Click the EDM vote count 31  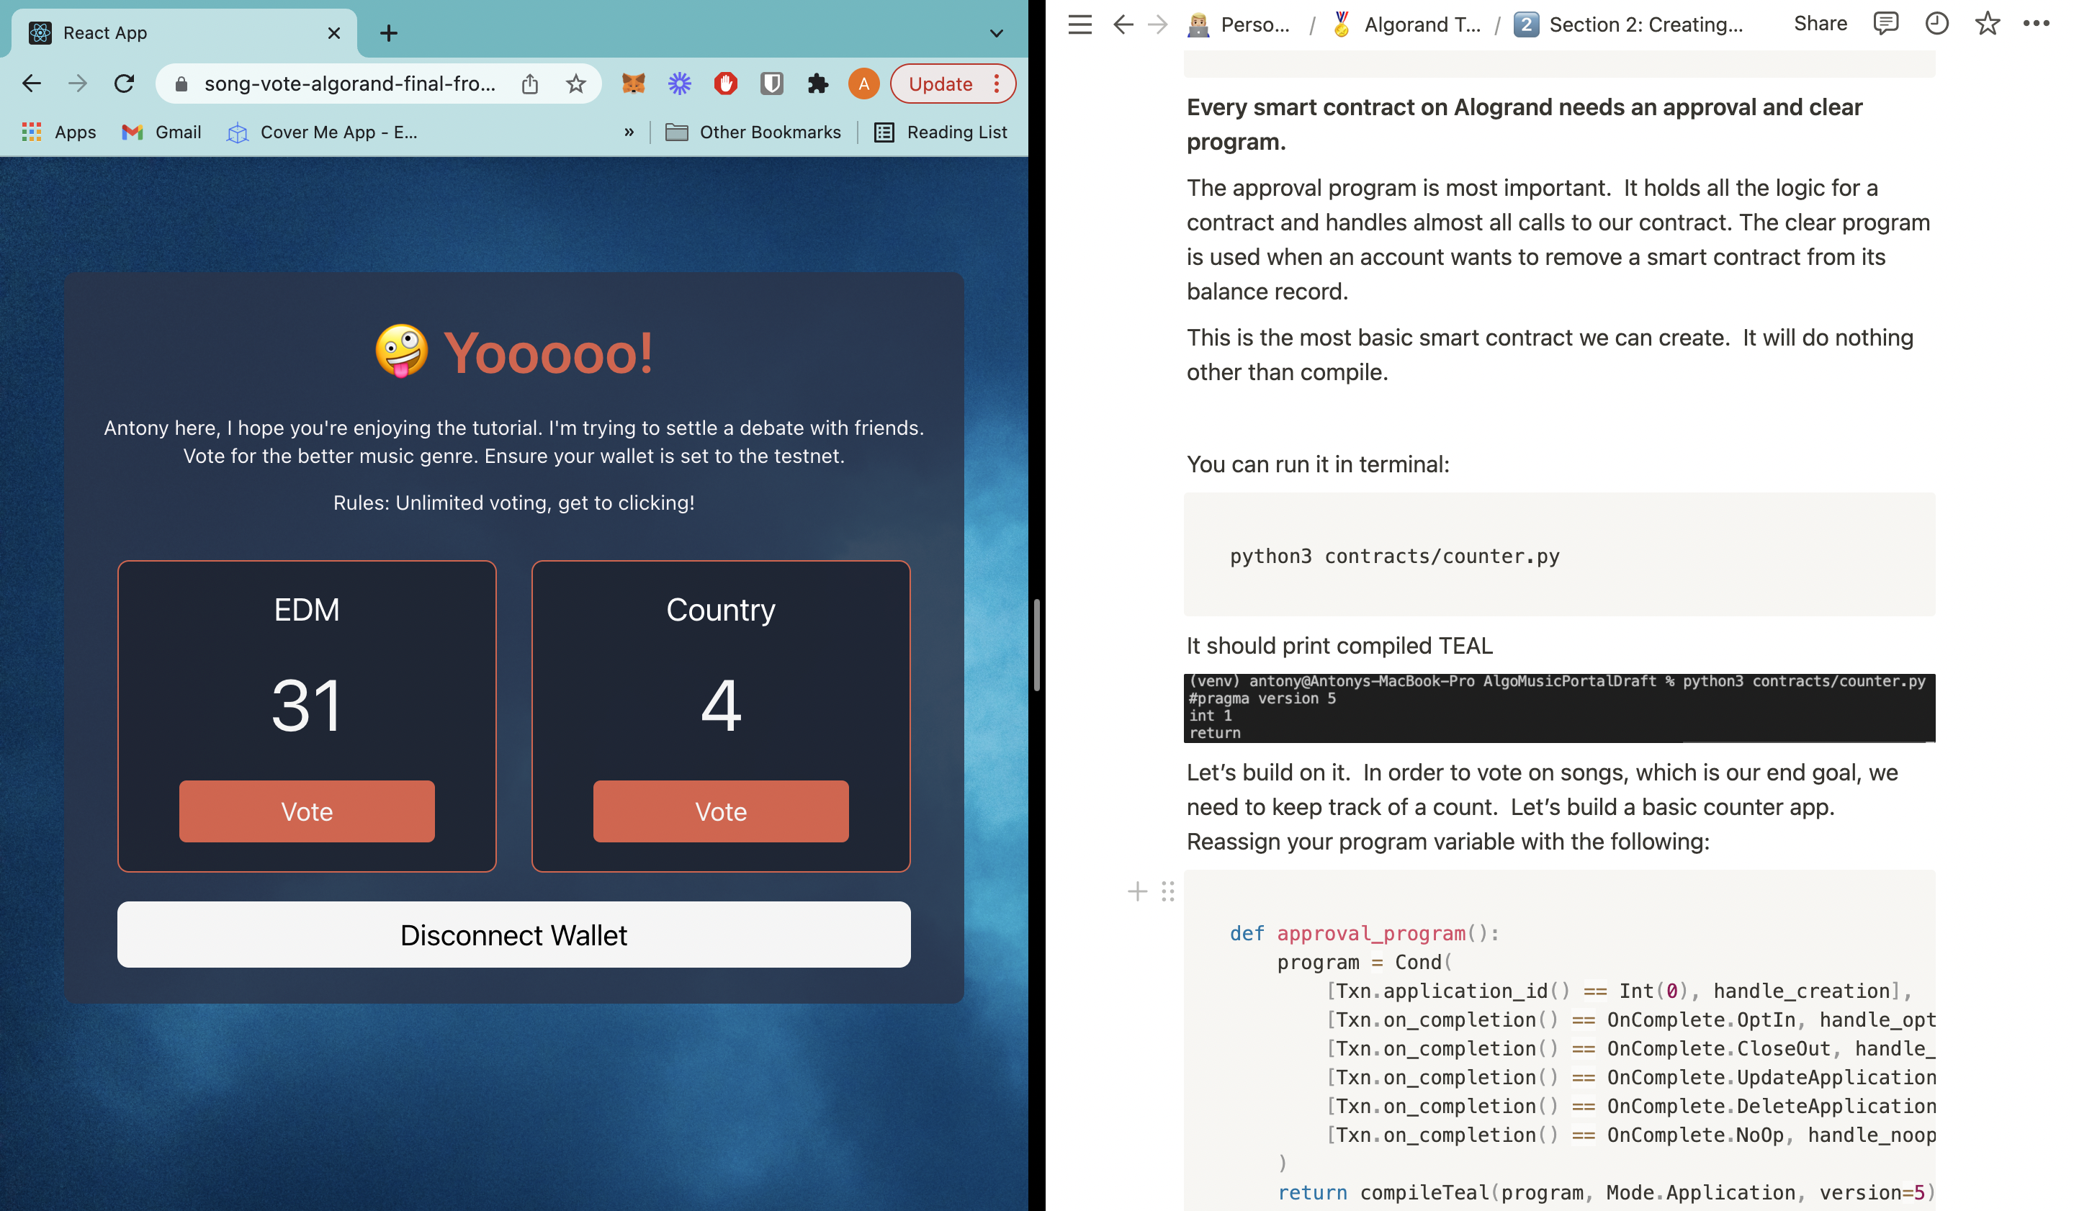pyautogui.click(x=307, y=704)
